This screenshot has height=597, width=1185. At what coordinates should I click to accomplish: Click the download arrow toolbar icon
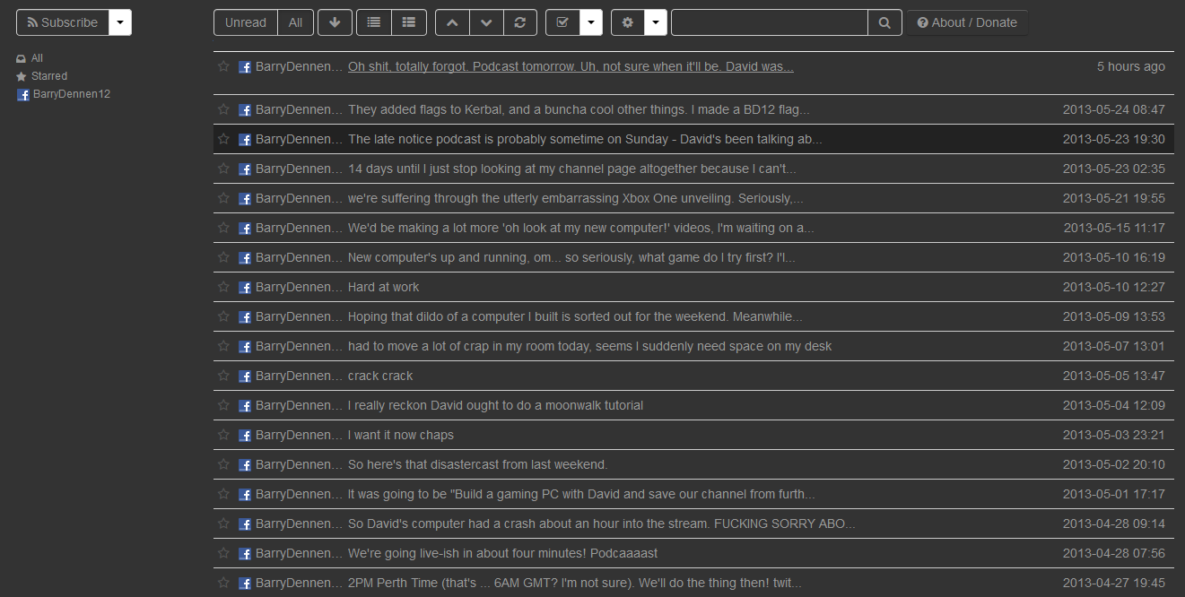coord(335,22)
